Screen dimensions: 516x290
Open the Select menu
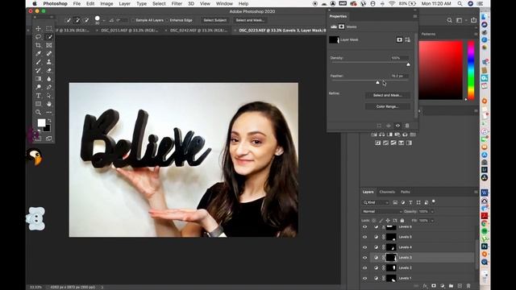pyautogui.click(x=159, y=3)
